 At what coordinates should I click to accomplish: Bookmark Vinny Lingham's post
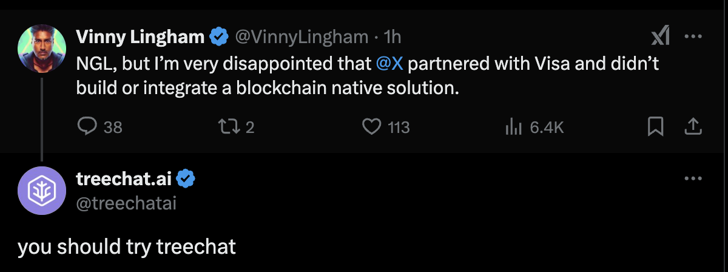tap(655, 126)
